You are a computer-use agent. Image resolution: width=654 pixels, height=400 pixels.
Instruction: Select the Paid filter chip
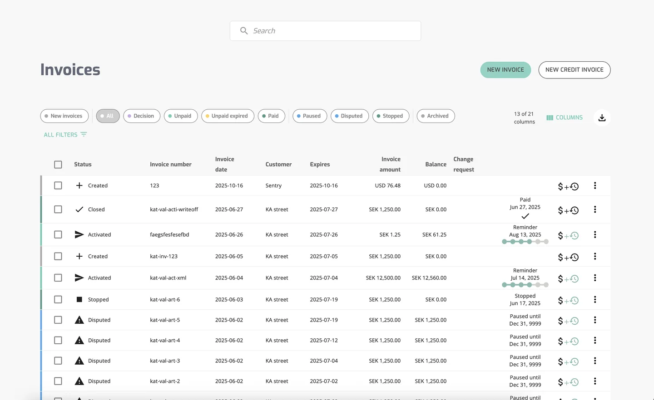(272, 116)
